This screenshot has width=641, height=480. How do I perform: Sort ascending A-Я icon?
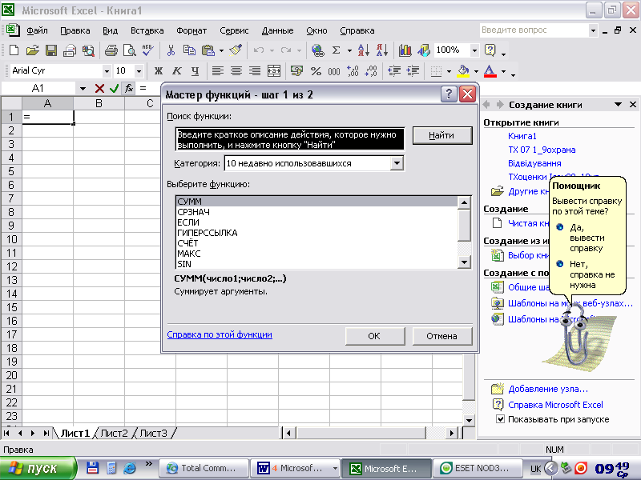(364, 50)
